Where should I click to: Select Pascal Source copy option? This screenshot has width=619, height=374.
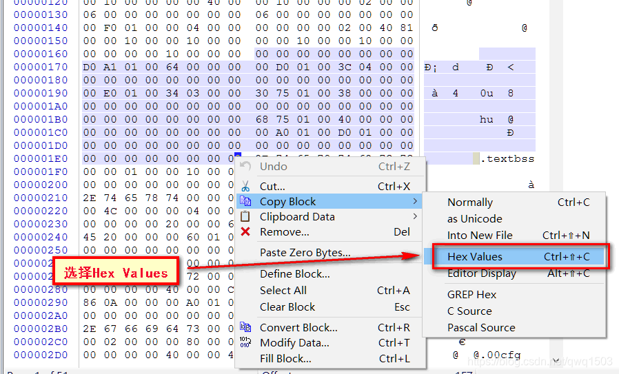tap(514, 328)
